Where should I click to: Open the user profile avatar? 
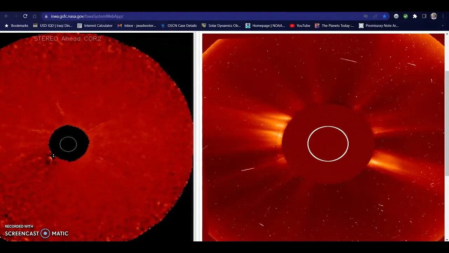click(434, 16)
